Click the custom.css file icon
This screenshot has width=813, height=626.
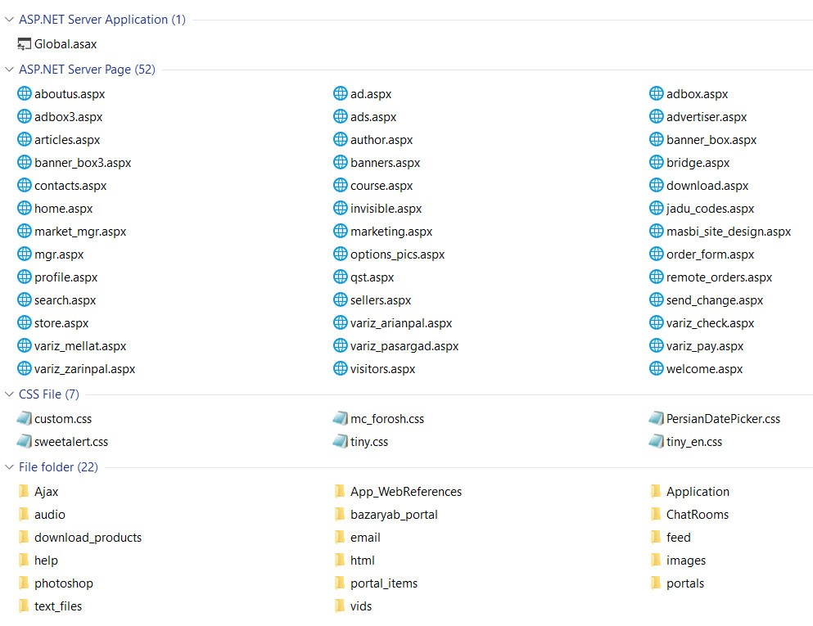point(24,419)
